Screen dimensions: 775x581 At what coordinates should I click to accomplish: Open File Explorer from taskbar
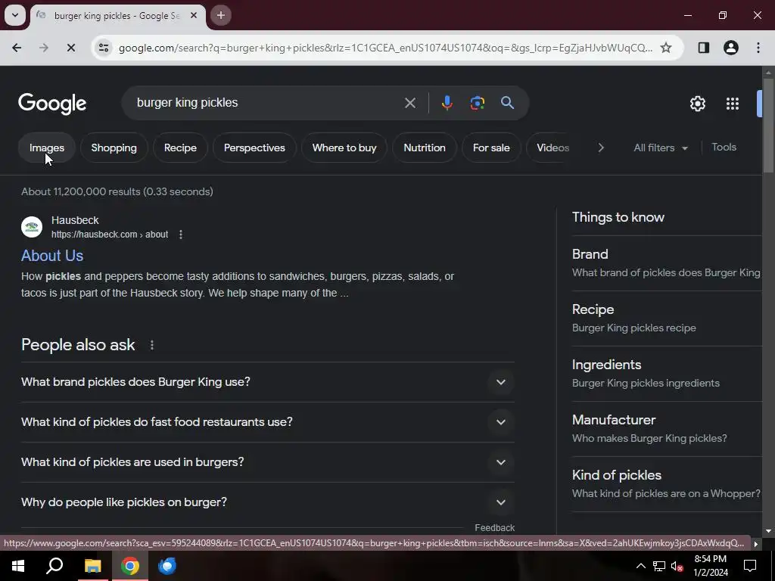pos(92,566)
